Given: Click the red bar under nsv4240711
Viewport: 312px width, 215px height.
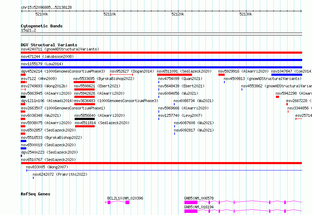Looking at the screenshot, I should pos(161,53).
